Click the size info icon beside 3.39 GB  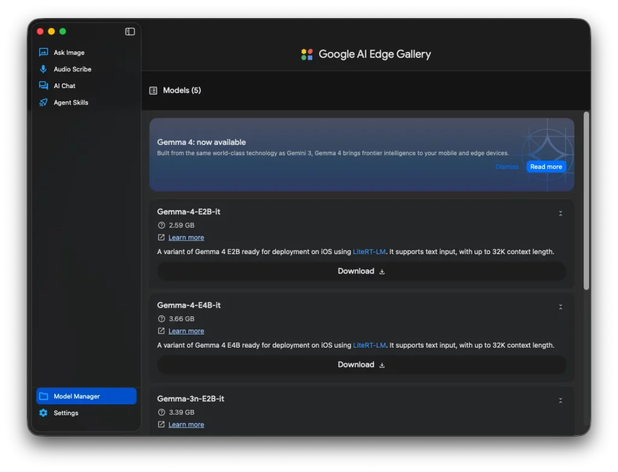click(x=161, y=412)
